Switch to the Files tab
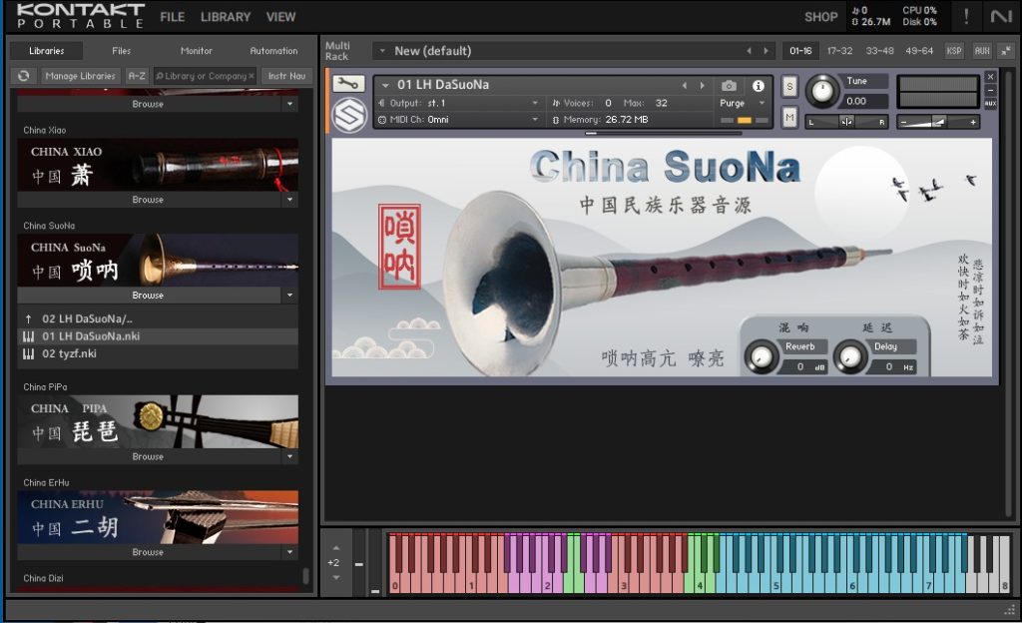 [121, 51]
